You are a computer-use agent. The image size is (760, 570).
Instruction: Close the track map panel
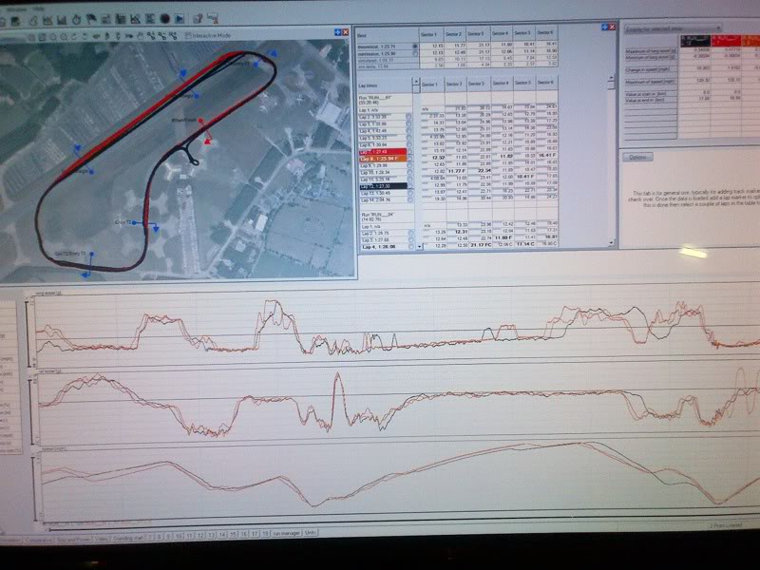[346, 32]
